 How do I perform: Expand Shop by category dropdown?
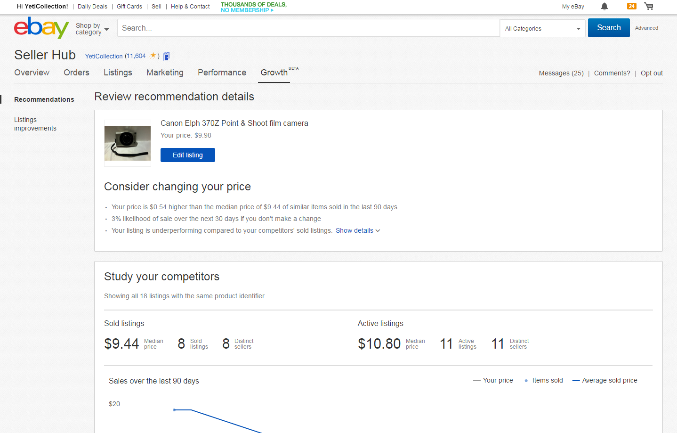pos(92,29)
